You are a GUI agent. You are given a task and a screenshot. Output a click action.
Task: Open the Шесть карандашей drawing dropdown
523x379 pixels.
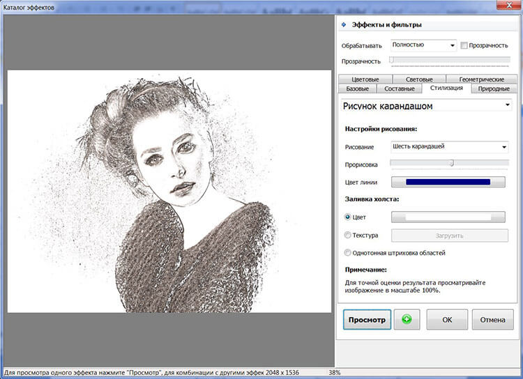[448, 147]
